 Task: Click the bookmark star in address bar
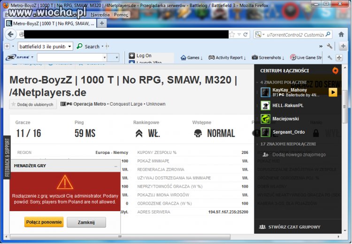click(232, 34)
